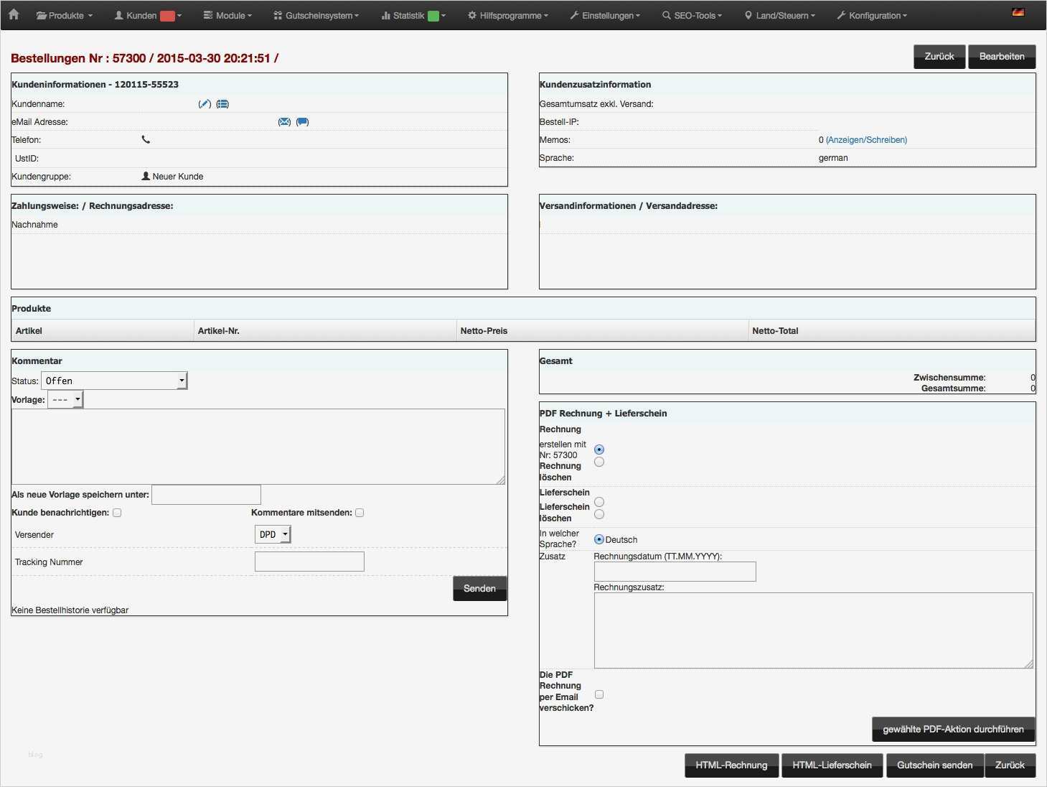The height and width of the screenshot is (787, 1047).
Task: Select the Deutsch language radio button
Action: 599,539
